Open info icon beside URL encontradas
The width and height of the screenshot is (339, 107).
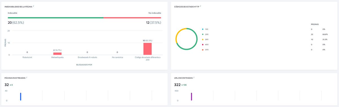pos(194,77)
